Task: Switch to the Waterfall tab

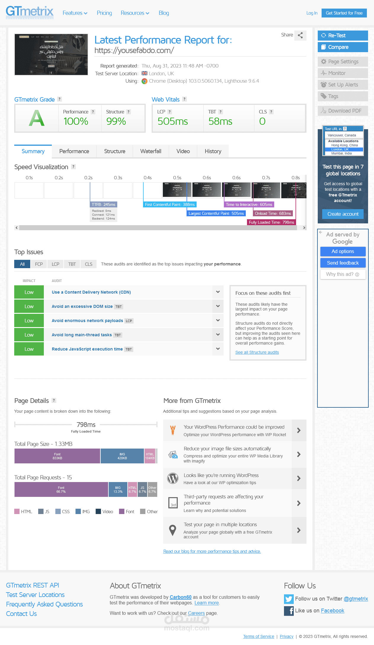Action: point(151,151)
